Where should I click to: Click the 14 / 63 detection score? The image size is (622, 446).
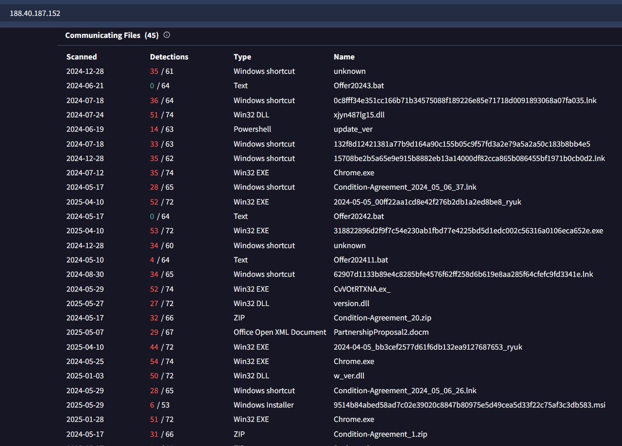coord(162,130)
